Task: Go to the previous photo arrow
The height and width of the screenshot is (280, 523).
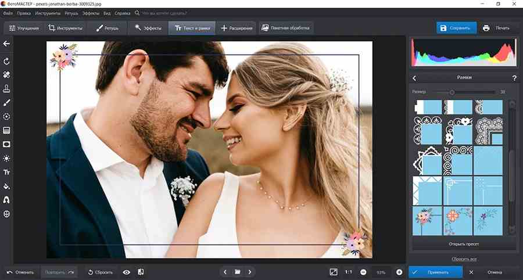Action: coord(225,272)
